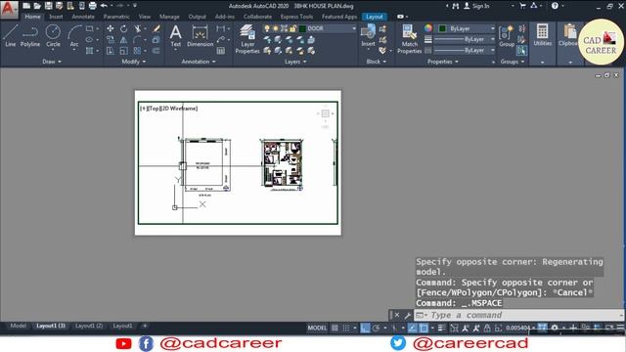The height and width of the screenshot is (352, 626).
Task: Open the Output ribbon tab
Action: click(x=198, y=17)
